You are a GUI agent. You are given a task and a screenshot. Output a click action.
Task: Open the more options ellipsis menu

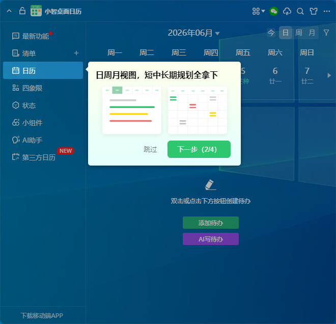click(x=326, y=11)
